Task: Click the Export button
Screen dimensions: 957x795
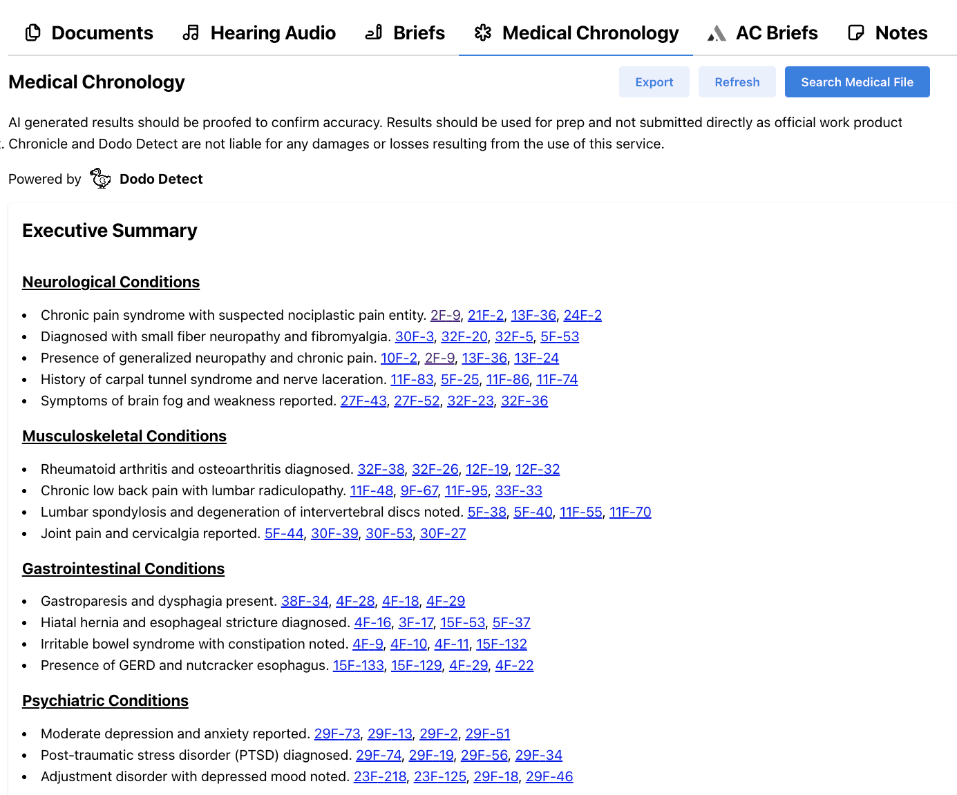Action: click(x=654, y=82)
